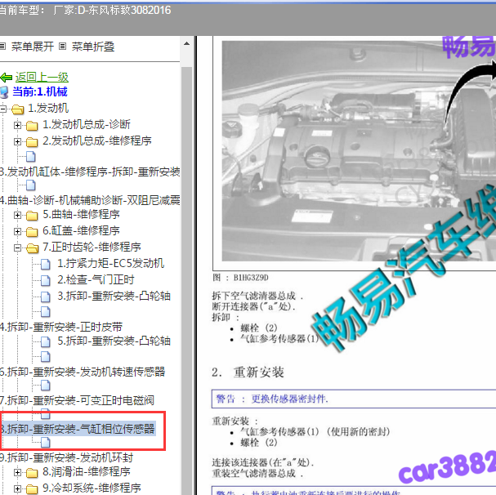The width and height of the screenshot is (496, 495).
Task: Open 7.拆卸-重新安装-可变正时电磁阀 document
Action: click(77, 400)
